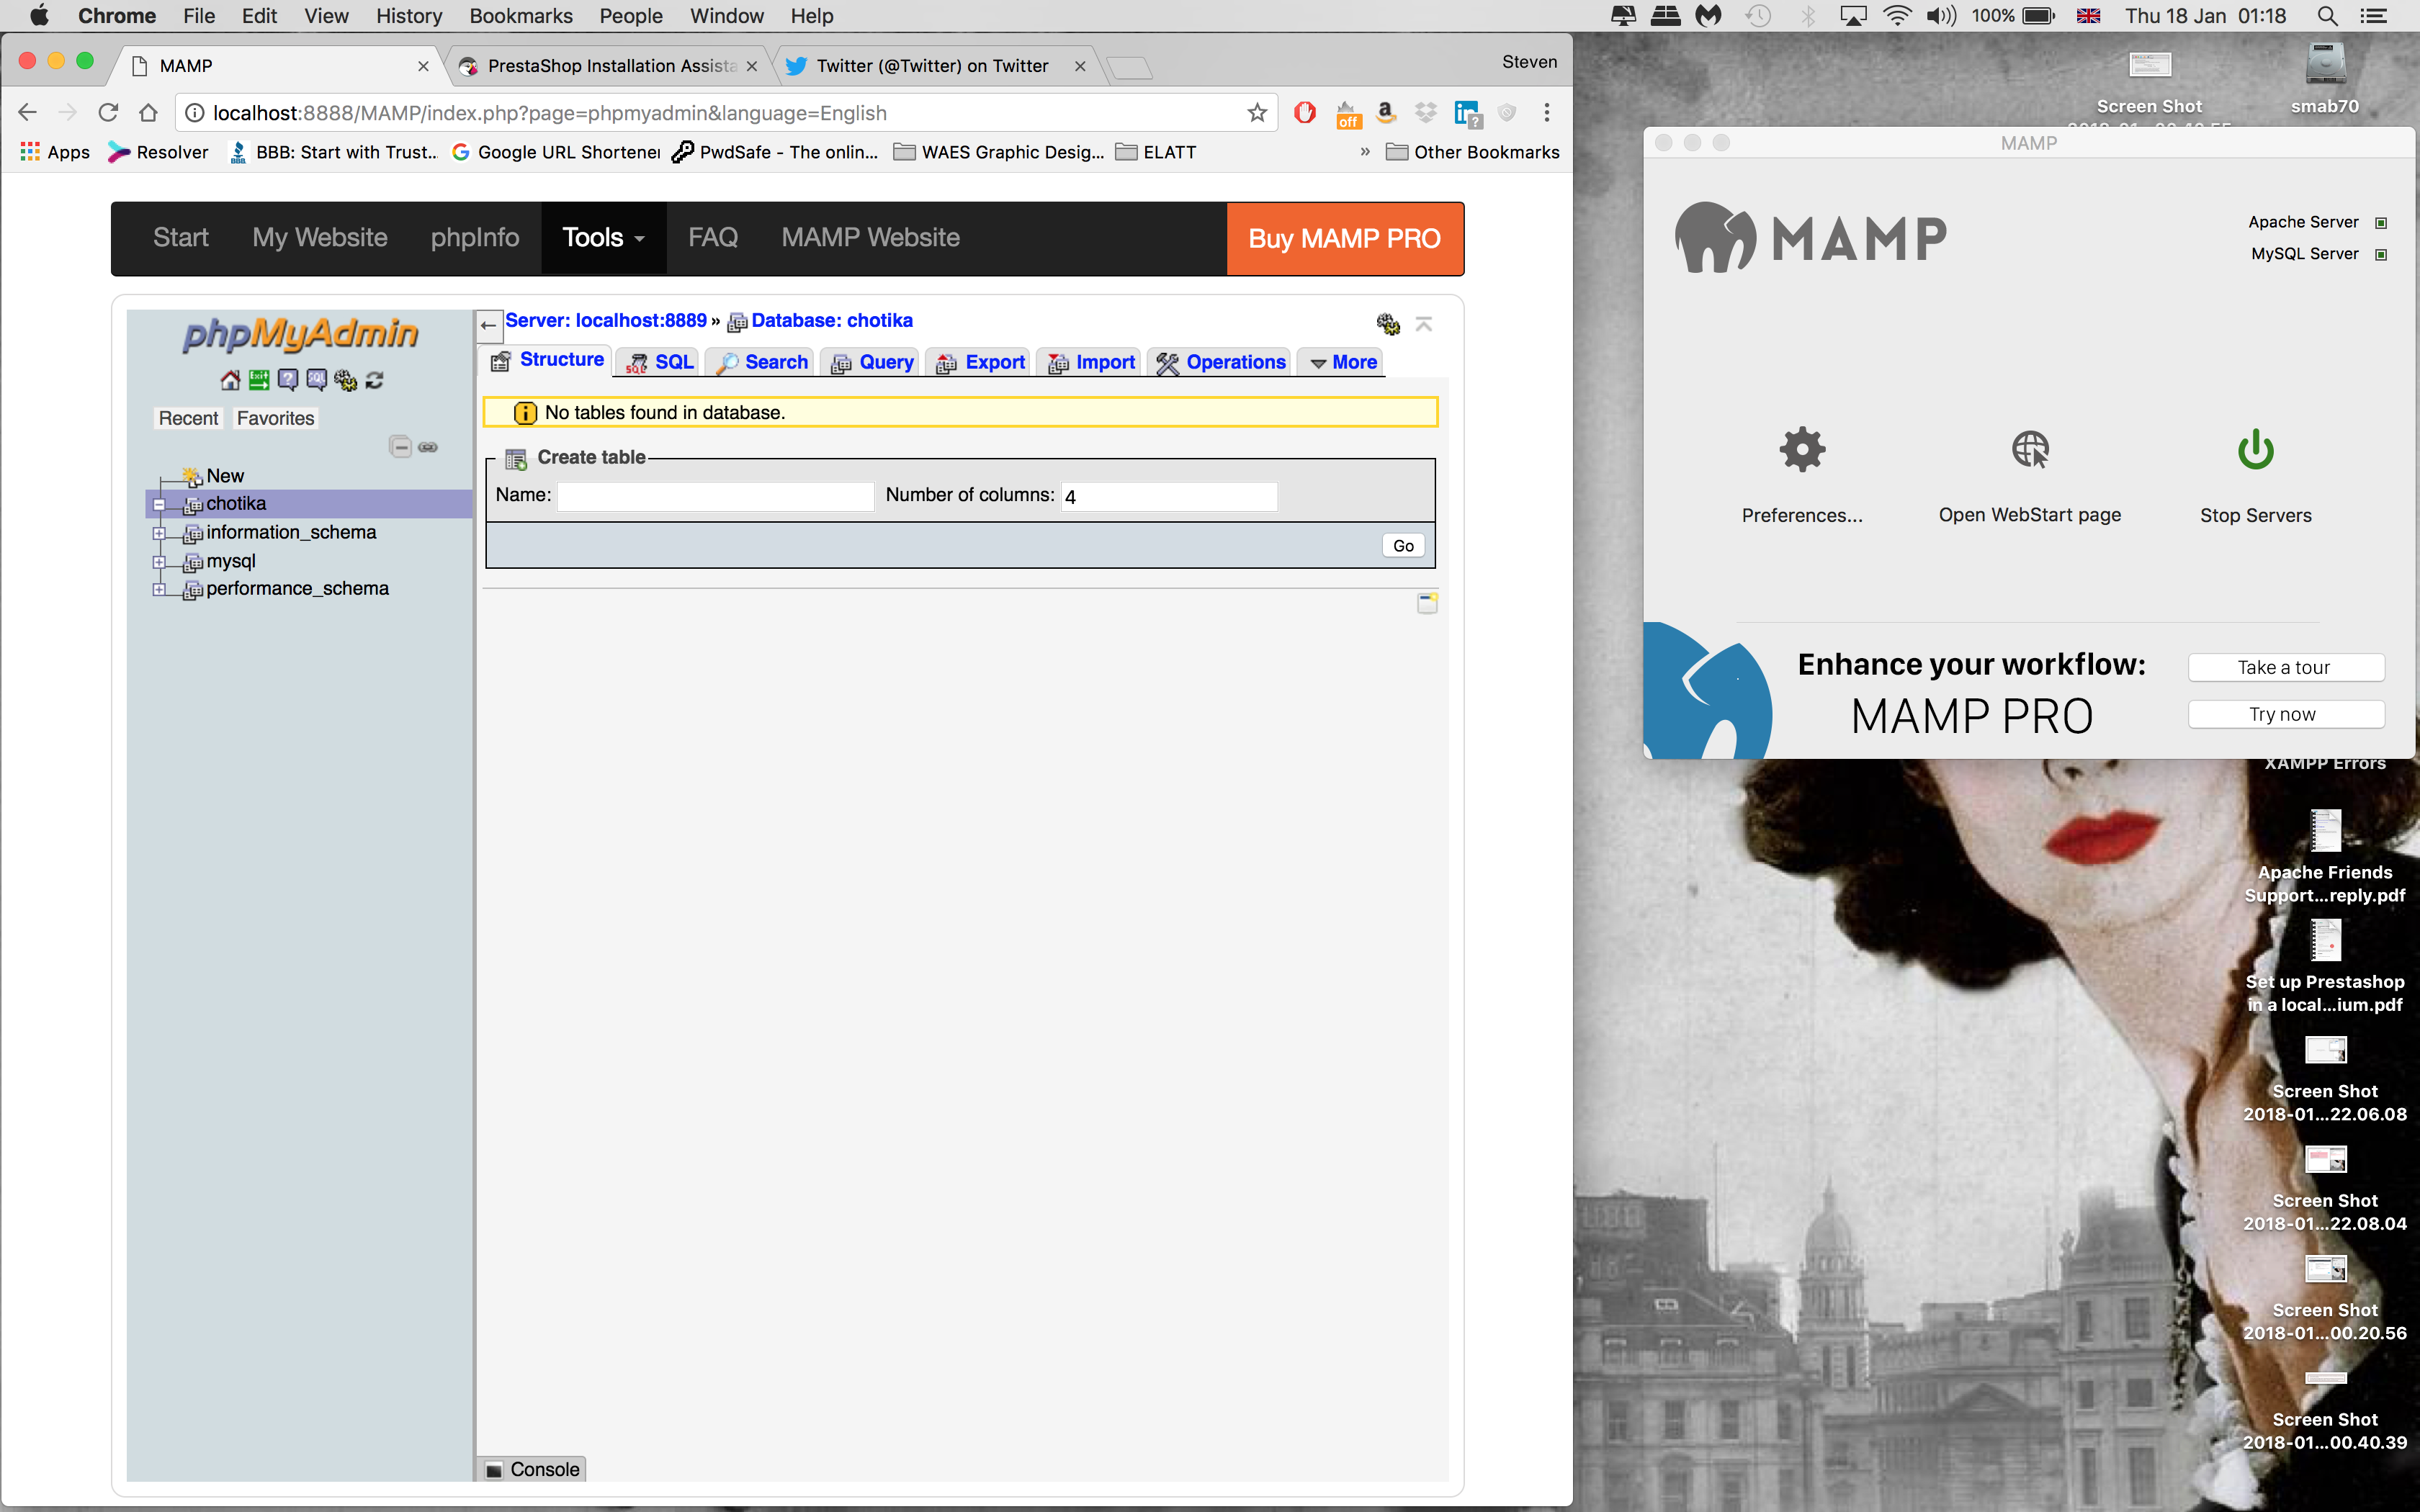Expand the information_schema database tree node

click(159, 533)
